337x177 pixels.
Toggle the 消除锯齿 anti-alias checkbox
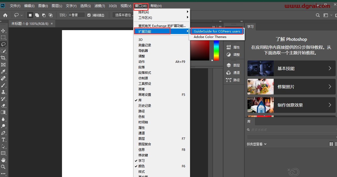point(89,15)
